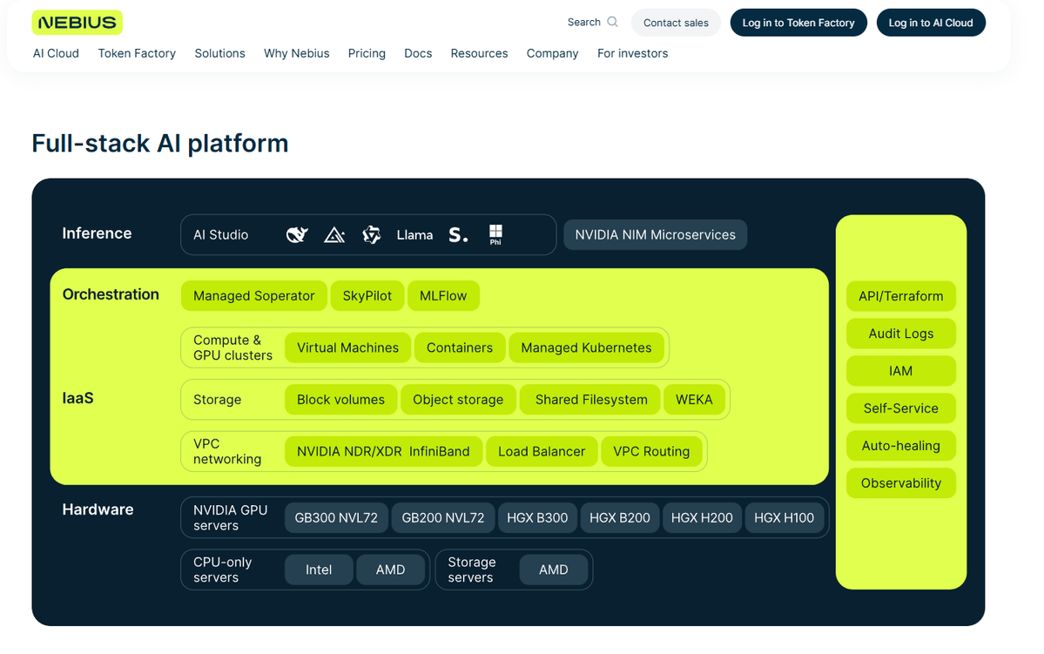The image size is (1044, 654).
Task: Click the Llama model label
Action: click(414, 235)
